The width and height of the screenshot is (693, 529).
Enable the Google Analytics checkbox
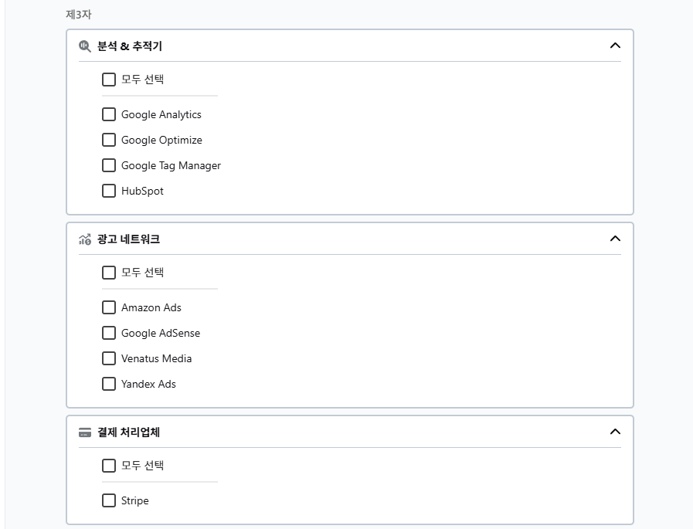tap(108, 114)
